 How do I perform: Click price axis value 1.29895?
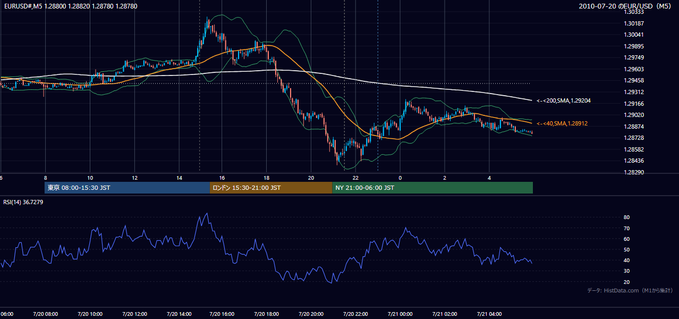point(634,46)
